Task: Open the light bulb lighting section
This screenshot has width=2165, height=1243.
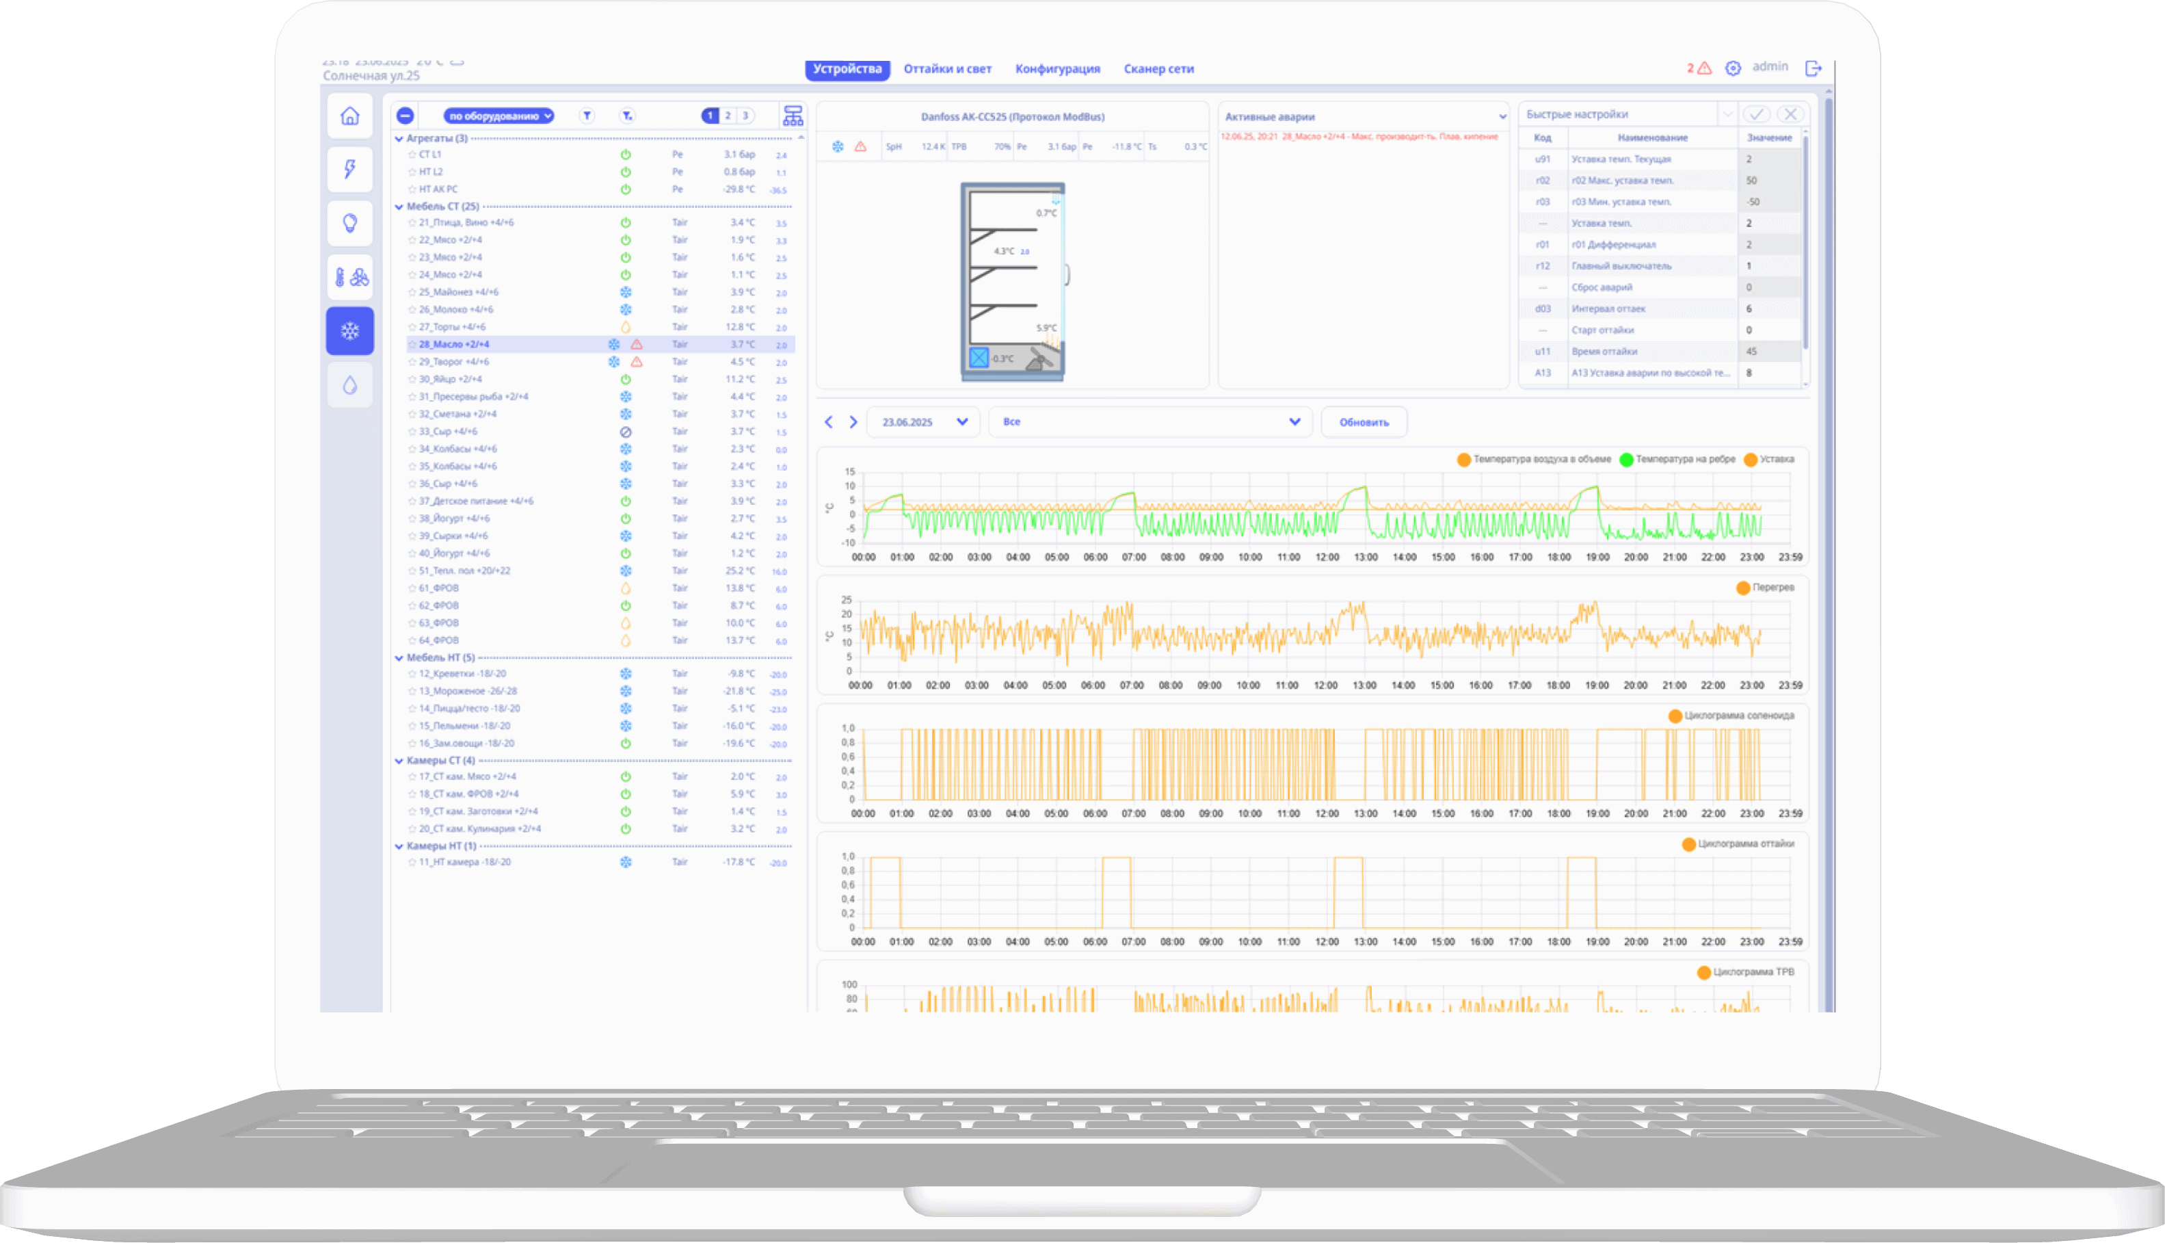Action: [350, 223]
